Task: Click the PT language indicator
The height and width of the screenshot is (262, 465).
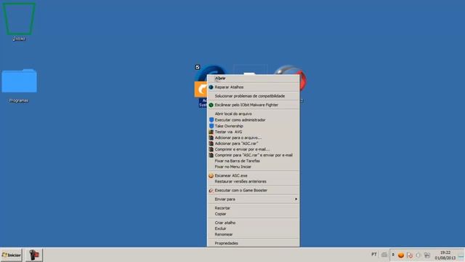Action: coord(374,255)
